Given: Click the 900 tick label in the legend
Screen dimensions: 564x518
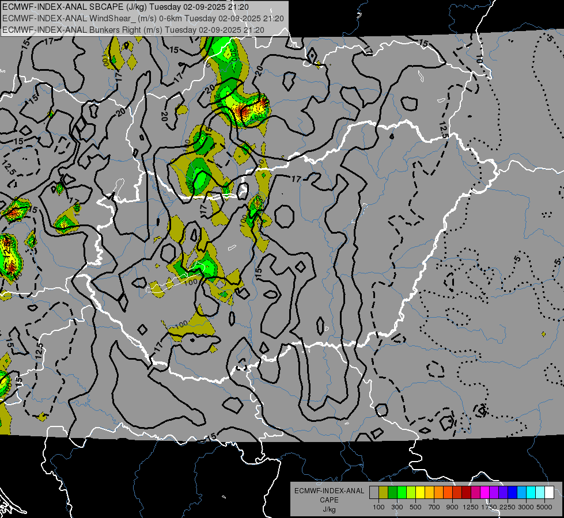Looking at the screenshot, I should pos(452,507).
